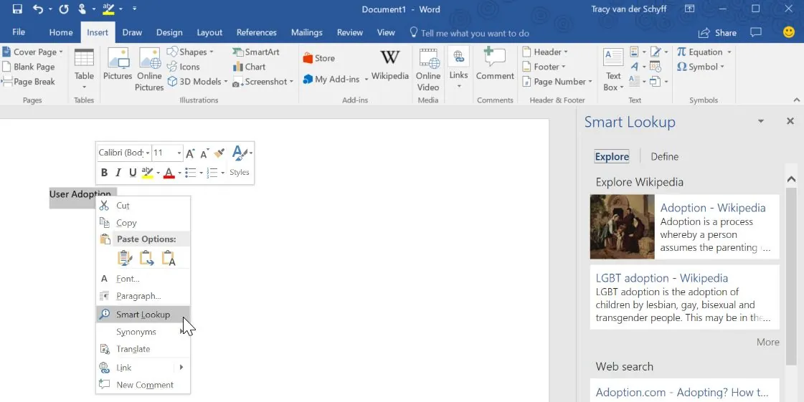Image resolution: width=804 pixels, height=402 pixels.
Task: Click the Touch/Mouse mode icon
Action: [82, 9]
